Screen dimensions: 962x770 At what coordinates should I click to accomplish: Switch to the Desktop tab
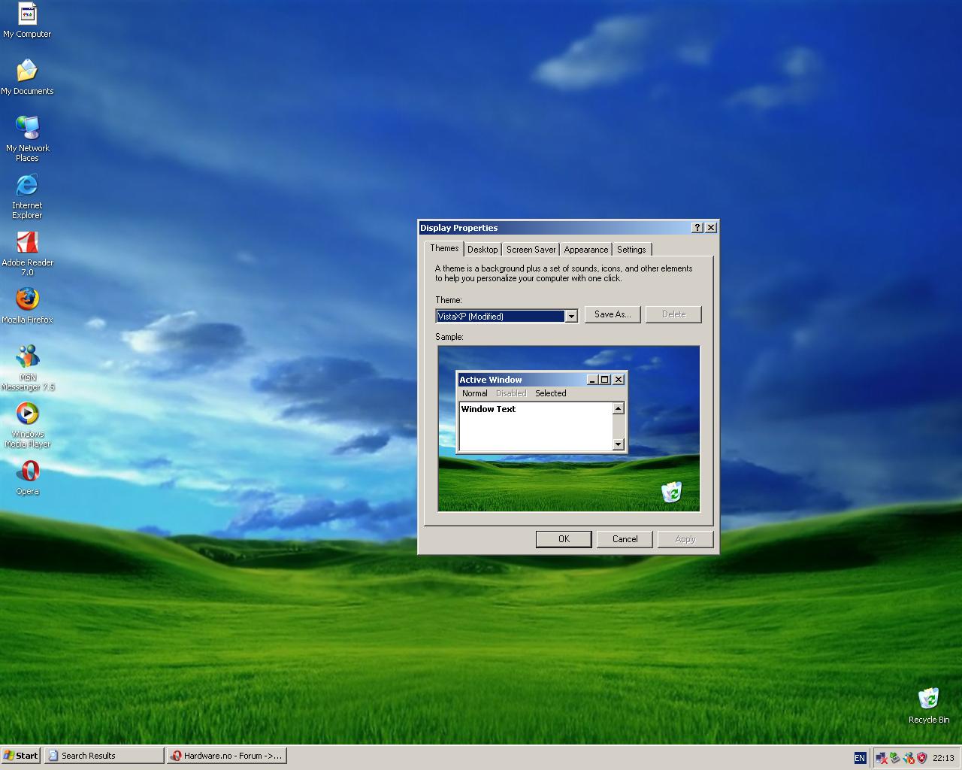[x=483, y=250]
